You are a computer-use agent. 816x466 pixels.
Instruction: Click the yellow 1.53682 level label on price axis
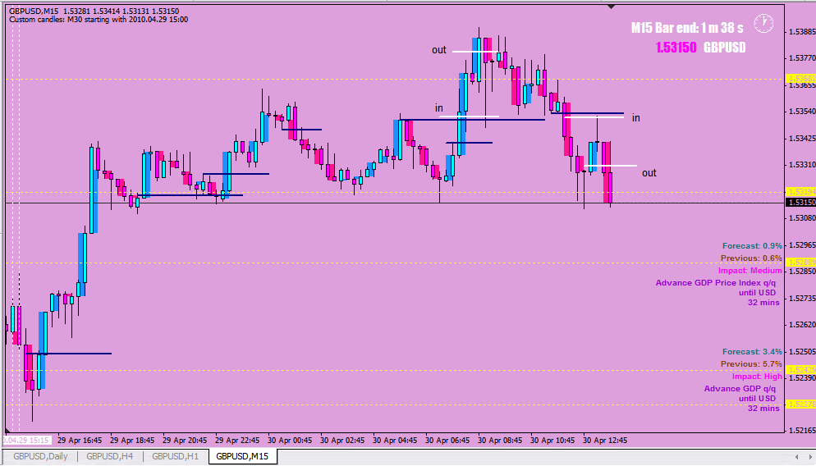coord(800,79)
